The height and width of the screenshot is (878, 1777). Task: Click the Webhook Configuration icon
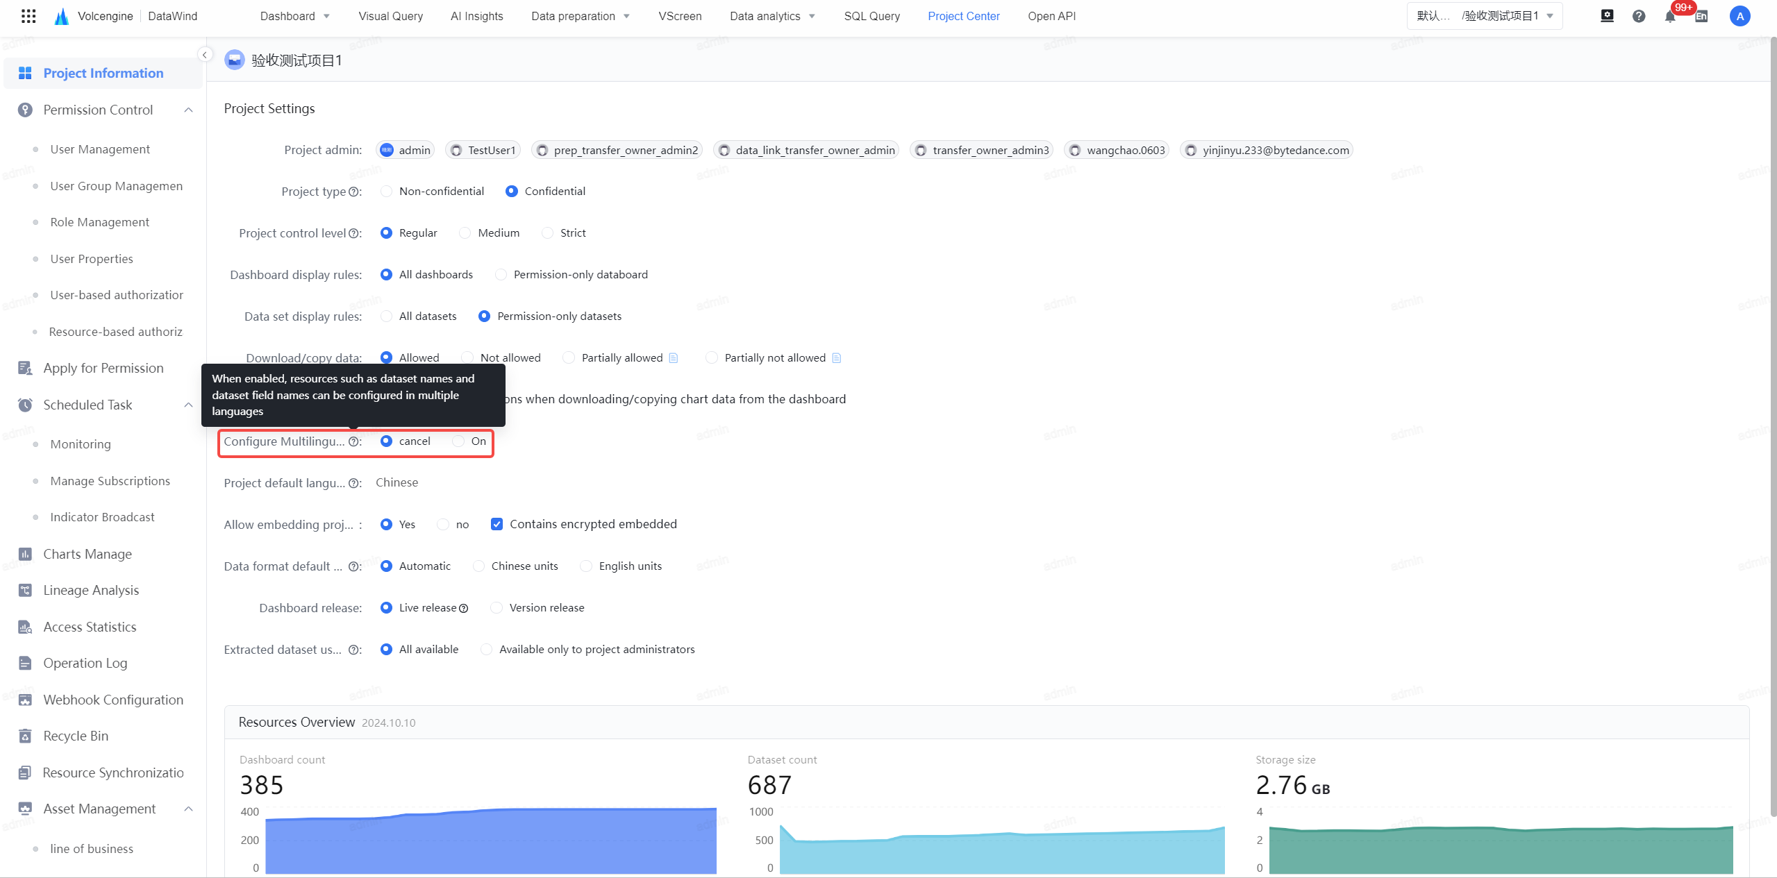(25, 700)
